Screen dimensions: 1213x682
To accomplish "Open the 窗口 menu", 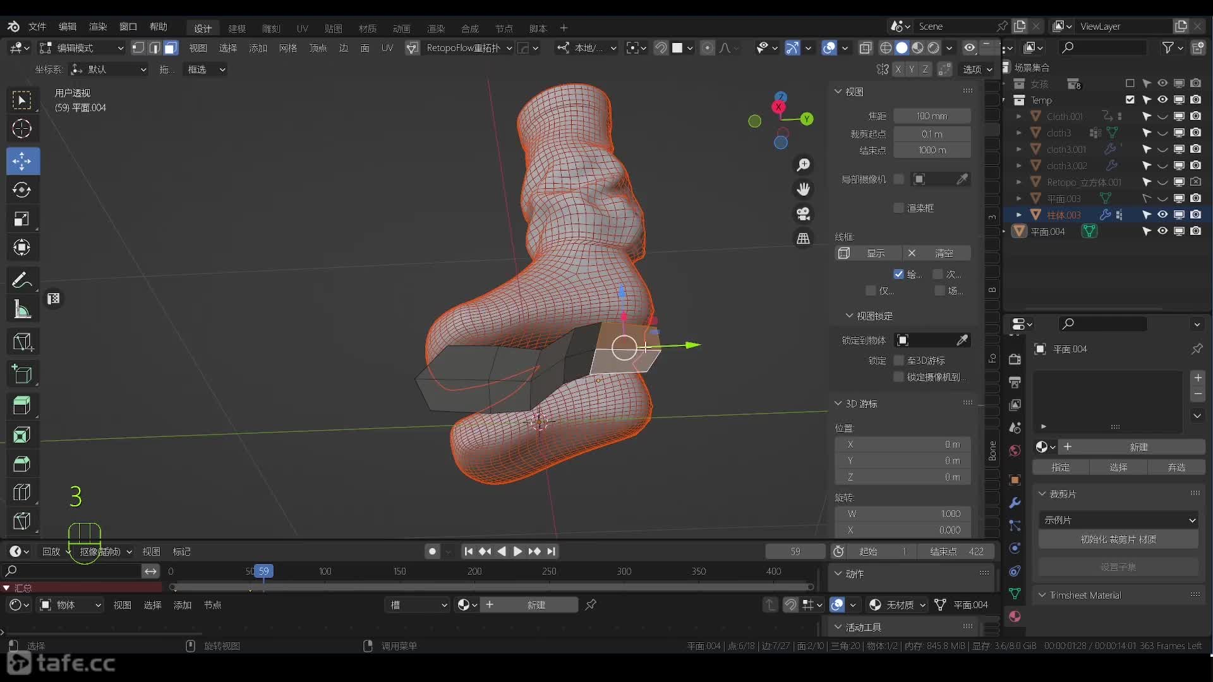I will 128,27.
